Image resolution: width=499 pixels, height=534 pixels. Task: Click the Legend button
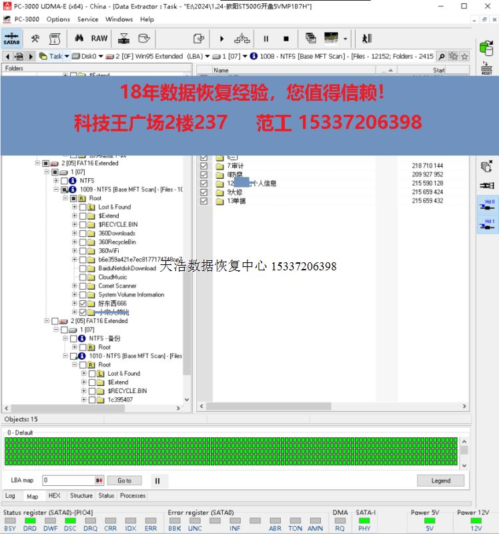coord(440,481)
